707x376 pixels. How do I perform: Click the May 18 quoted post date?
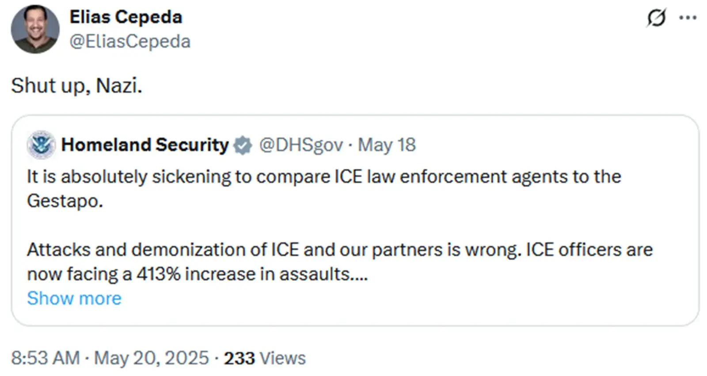pyautogui.click(x=387, y=145)
